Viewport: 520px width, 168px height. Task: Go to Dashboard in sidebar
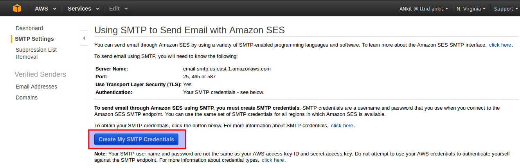point(29,28)
